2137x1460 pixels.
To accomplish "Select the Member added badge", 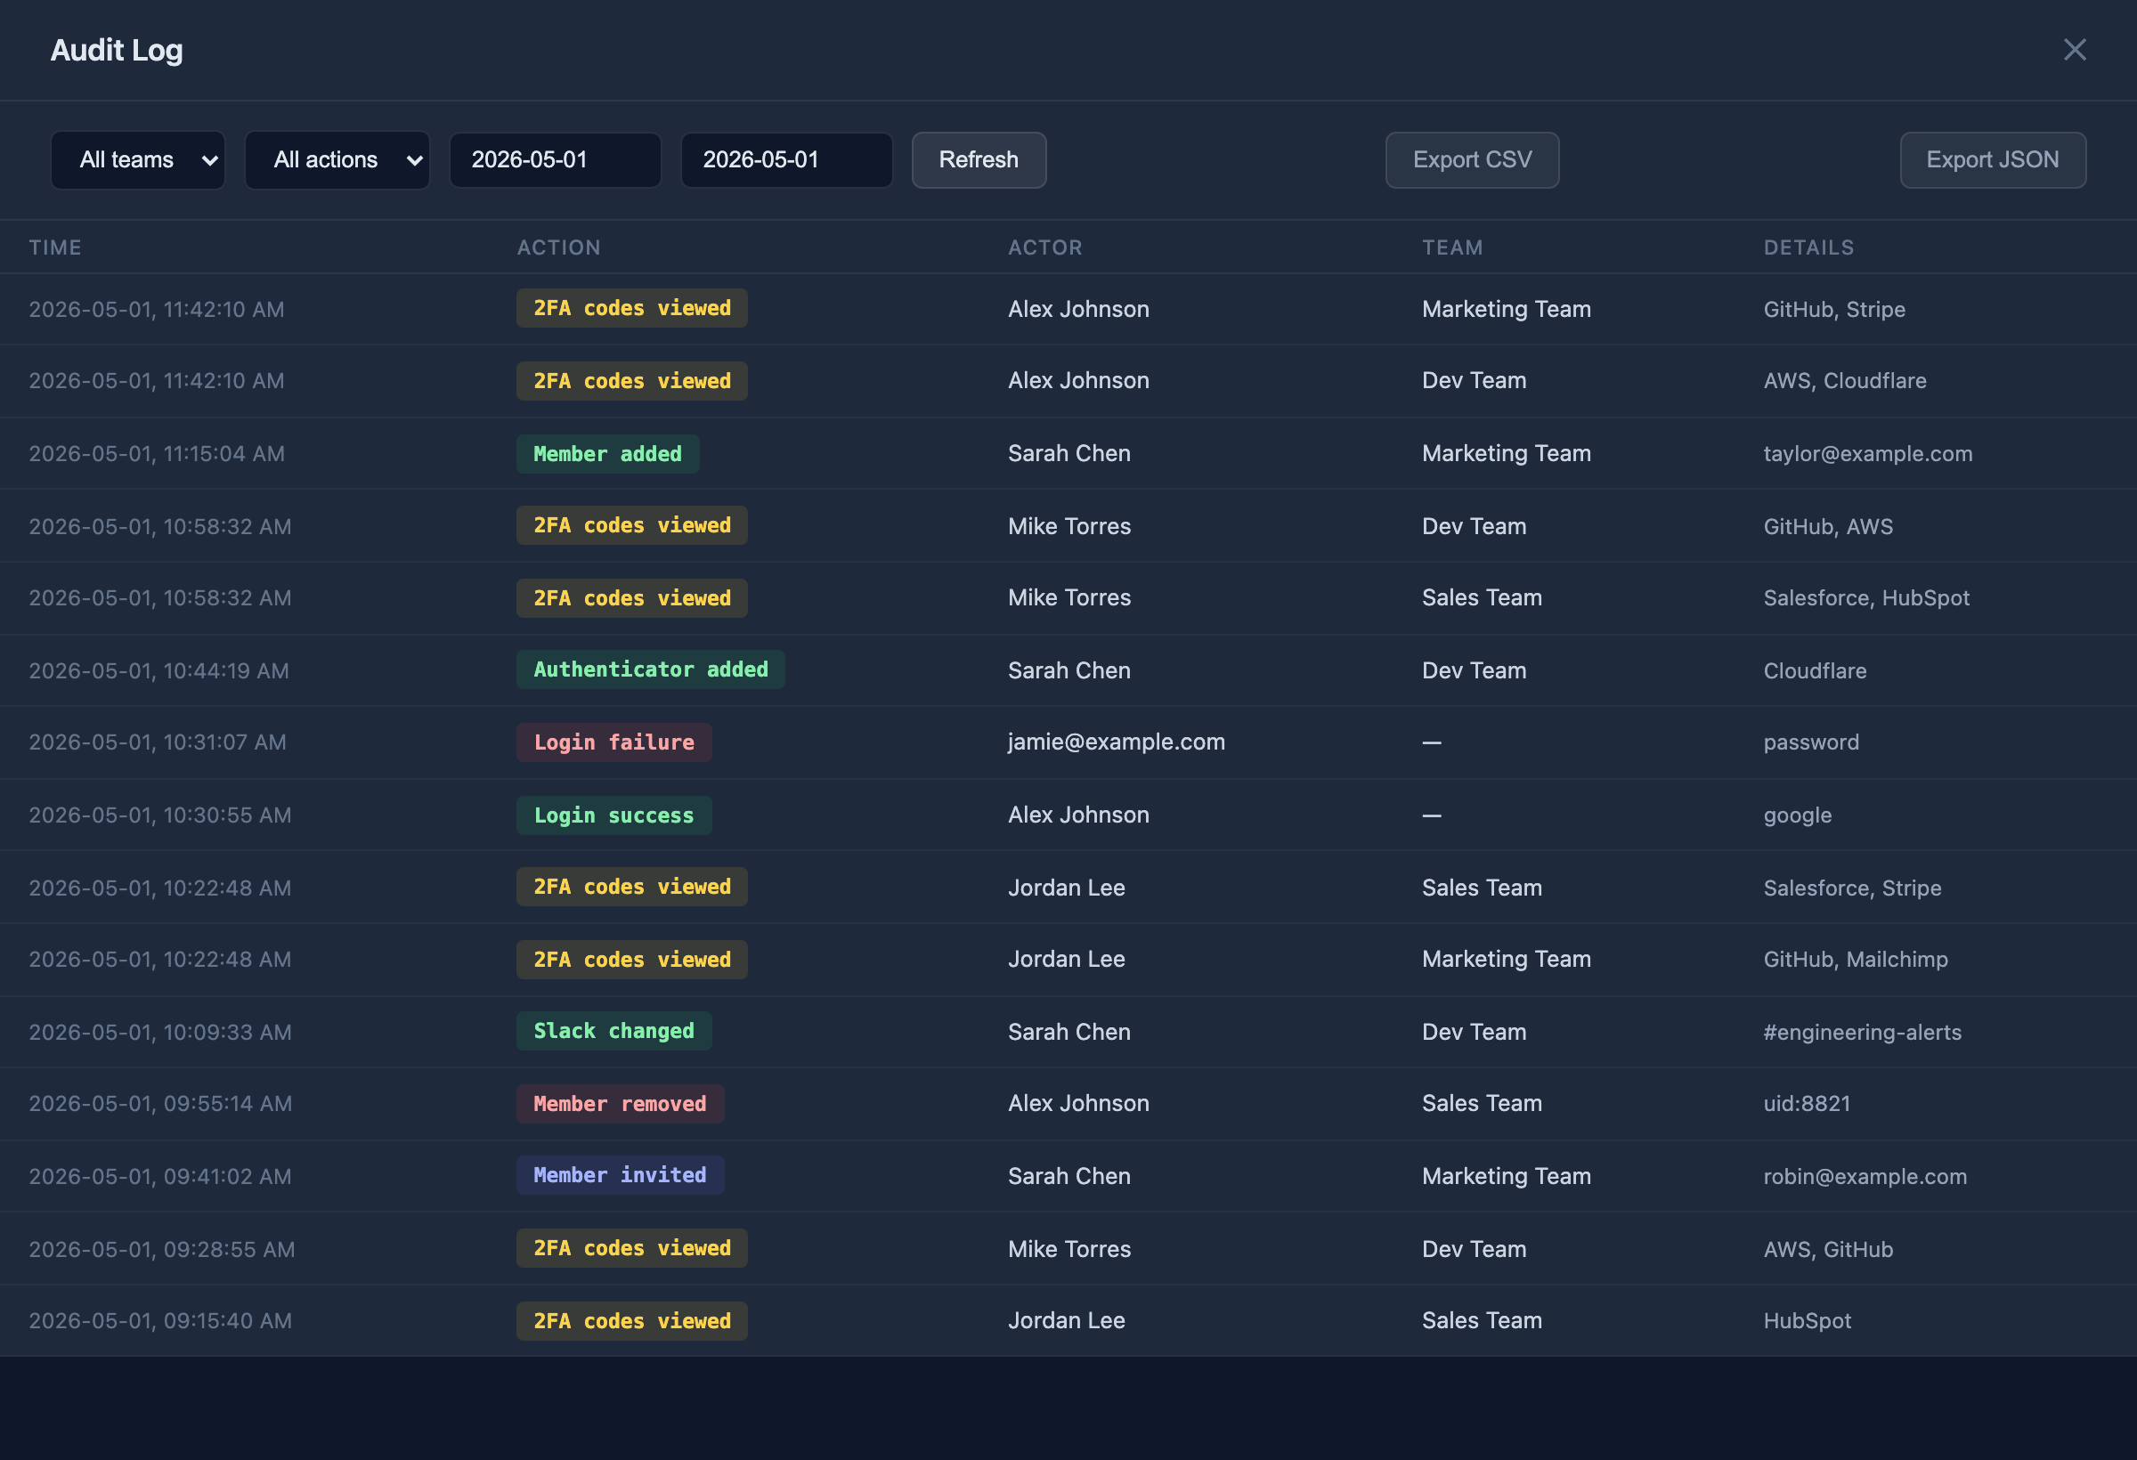I will (x=608, y=453).
